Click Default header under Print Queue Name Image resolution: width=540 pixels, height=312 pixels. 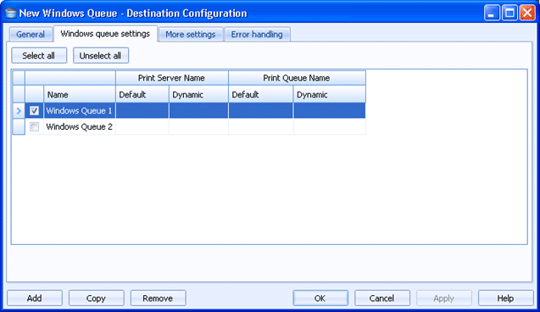261,94
